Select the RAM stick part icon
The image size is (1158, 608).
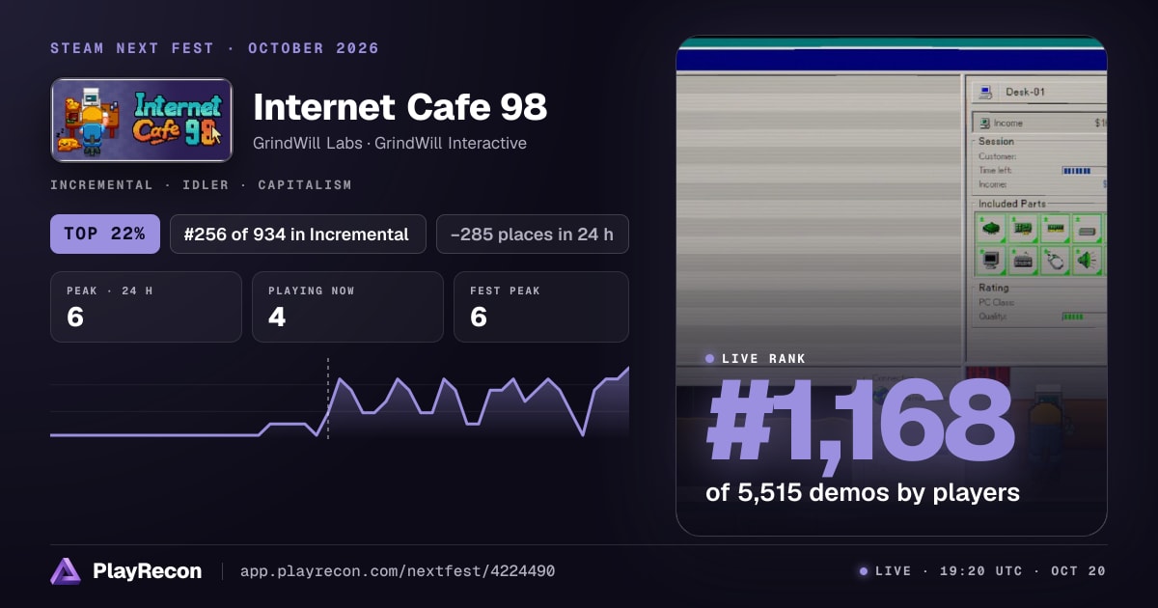click(x=1057, y=230)
